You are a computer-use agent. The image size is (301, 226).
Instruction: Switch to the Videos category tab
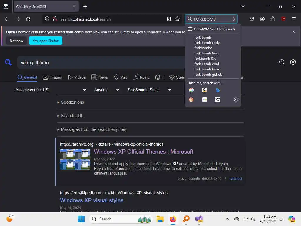pos(77,77)
